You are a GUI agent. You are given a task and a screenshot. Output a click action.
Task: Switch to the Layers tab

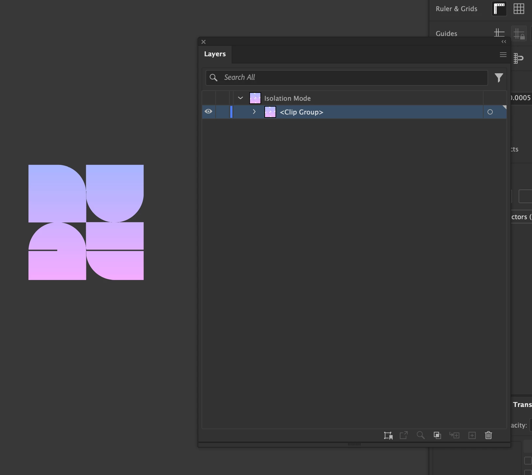pos(215,54)
